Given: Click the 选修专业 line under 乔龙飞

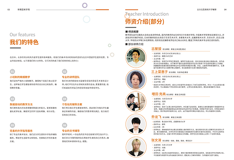Looking at the screenshot, I should 159,124.
